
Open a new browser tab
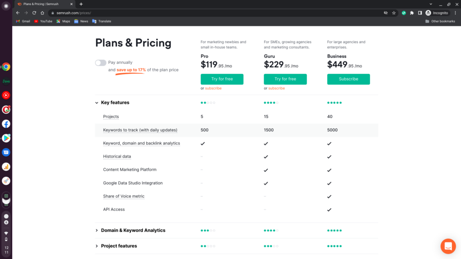coord(81,4)
